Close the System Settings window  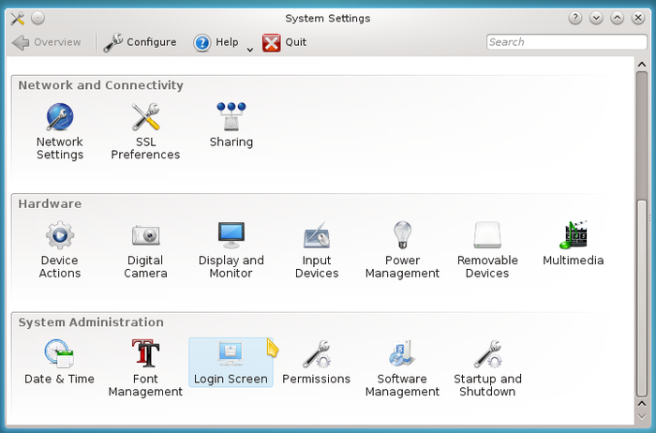tap(638, 18)
